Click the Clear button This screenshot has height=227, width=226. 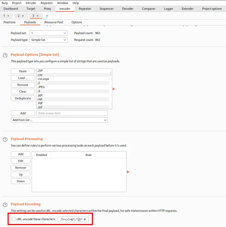[23, 92]
